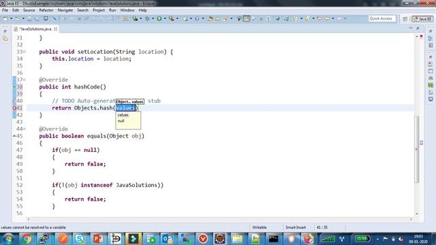
Task: Click the Previous Annotation icon
Action: click(x=307, y=18)
